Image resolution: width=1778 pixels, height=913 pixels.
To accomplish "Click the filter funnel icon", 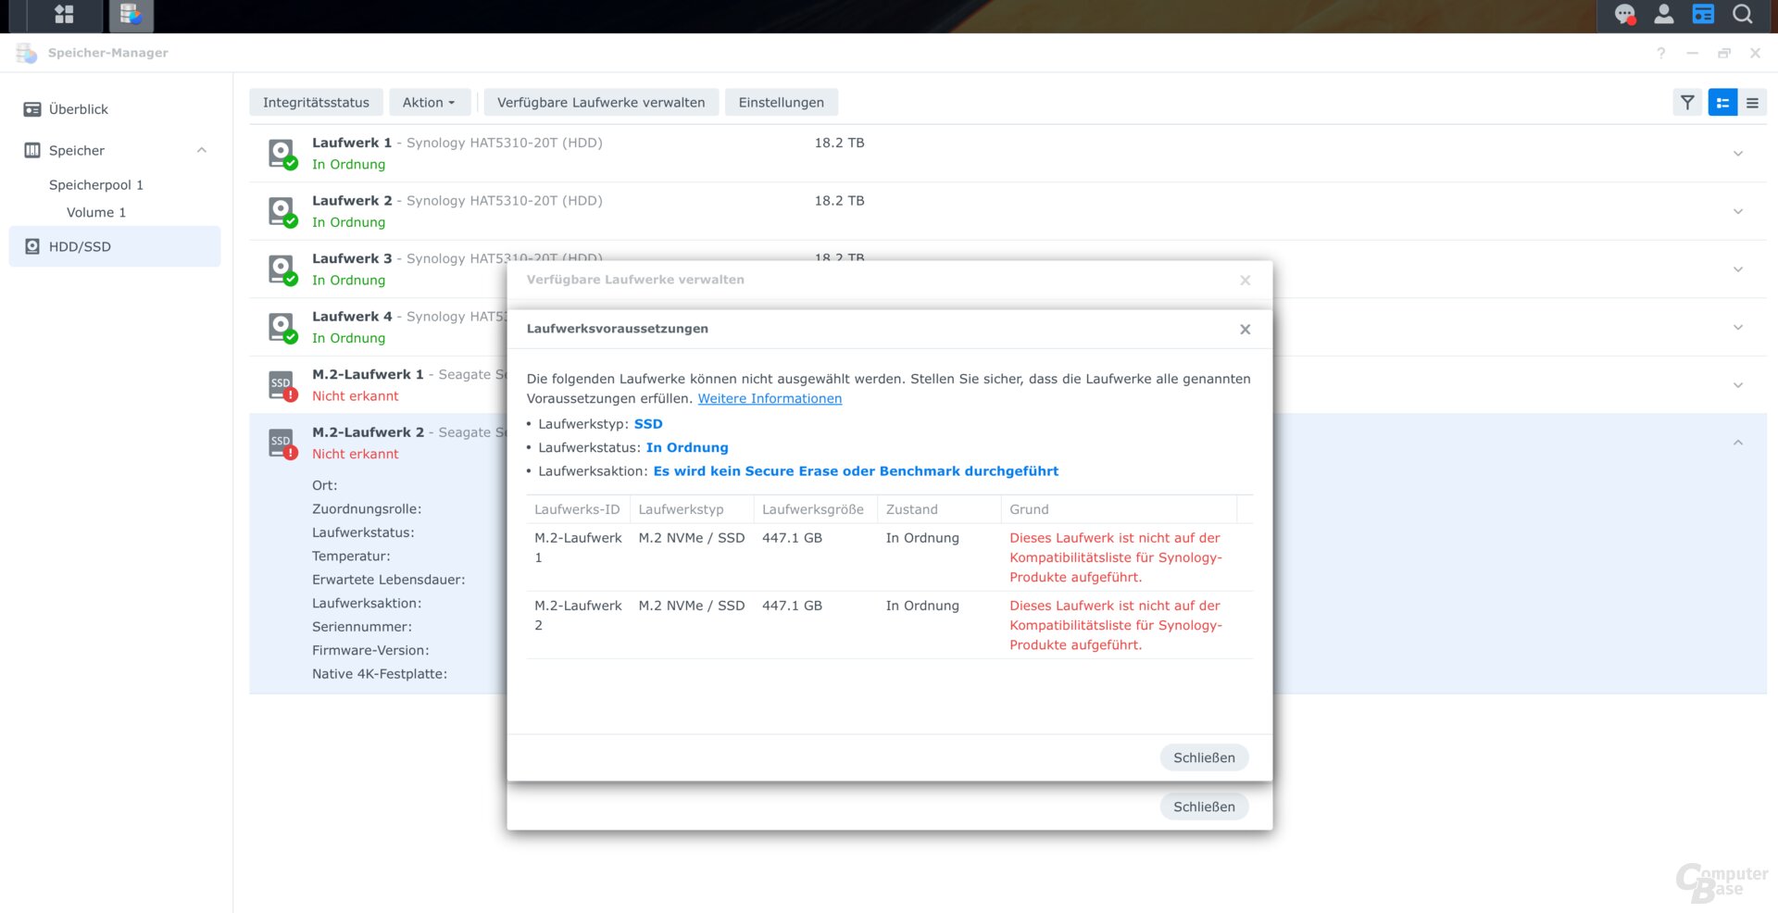I will (1687, 103).
